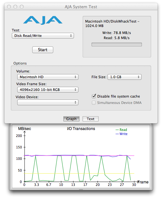Click the Frame axis label
Image resolution: width=162 pixels, height=198 pixels.
(143, 182)
